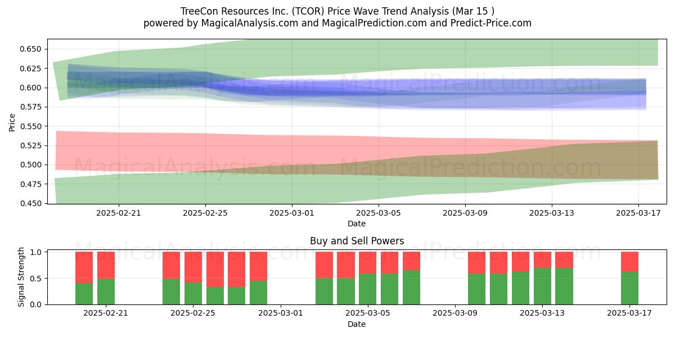The width and height of the screenshot is (675, 337).
Task: Click the 0.525 price axis tick
Action: pos(31,145)
